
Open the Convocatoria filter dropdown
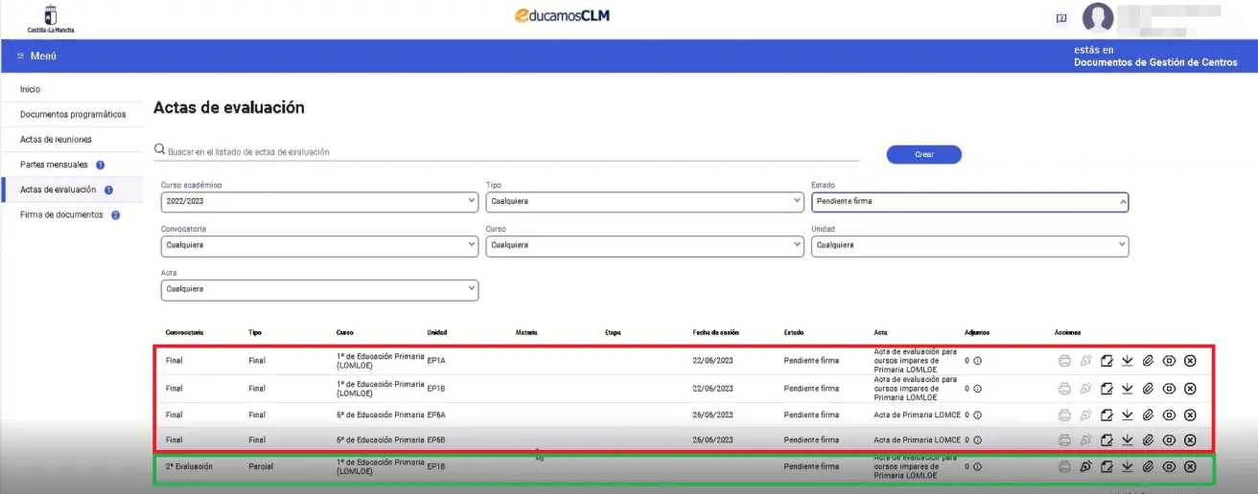pyautogui.click(x=319, y=246)
